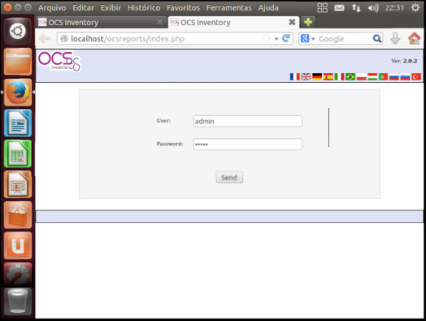Screen dimensions: 426x321
Task: Open the Histórico menu
Action: 144,8
